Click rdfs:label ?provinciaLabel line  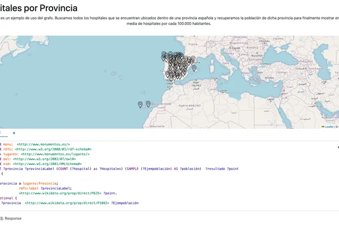coord(45,188)
